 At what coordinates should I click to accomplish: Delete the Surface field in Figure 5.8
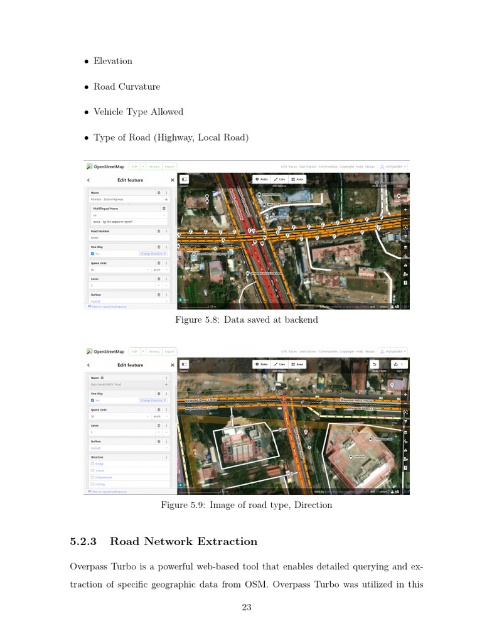point(159,294)
